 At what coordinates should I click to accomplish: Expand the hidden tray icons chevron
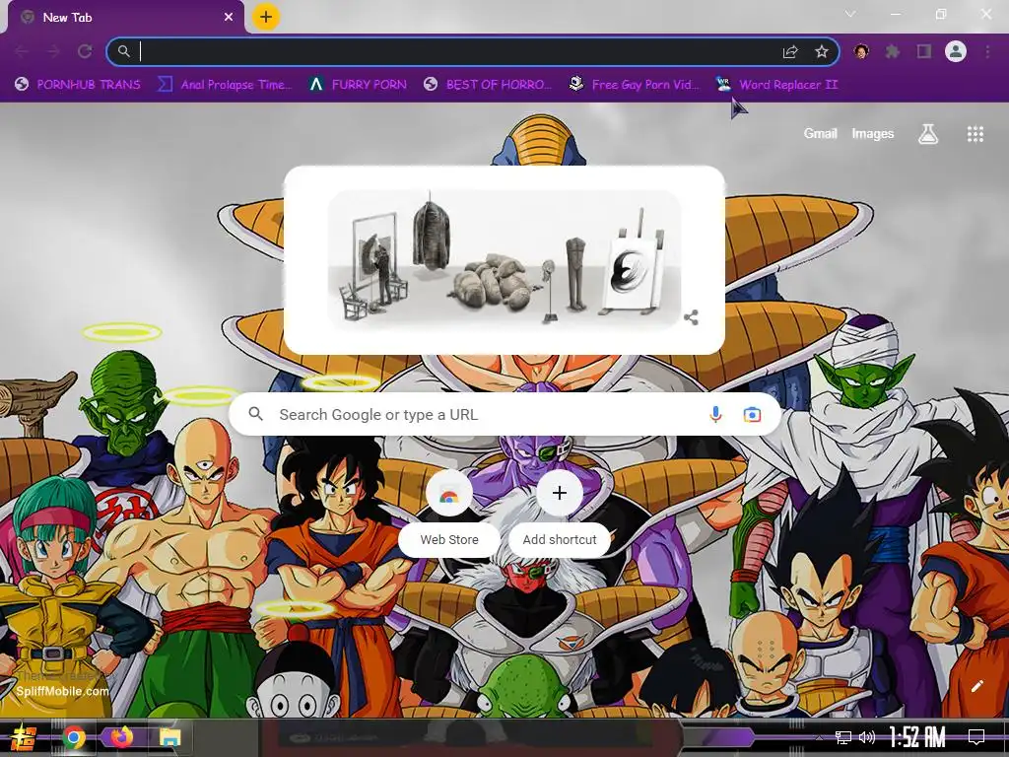pos(819,737)
